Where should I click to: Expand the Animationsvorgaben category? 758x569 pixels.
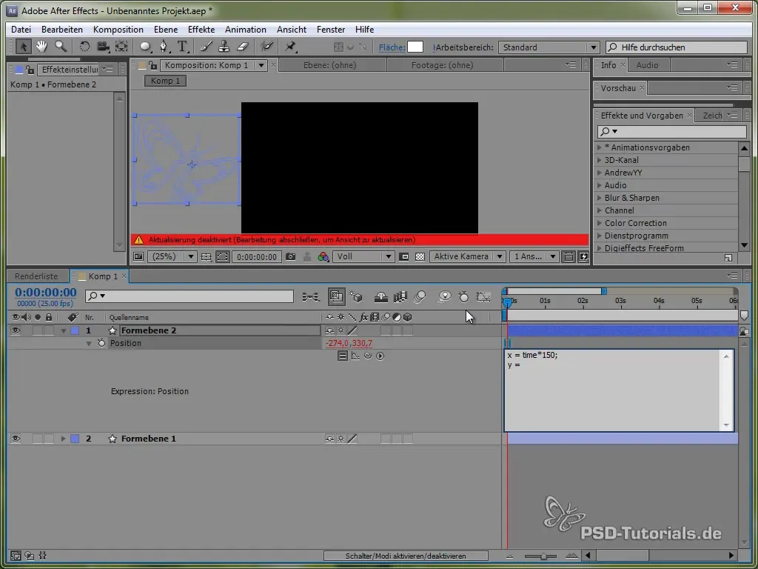[600, 147]
